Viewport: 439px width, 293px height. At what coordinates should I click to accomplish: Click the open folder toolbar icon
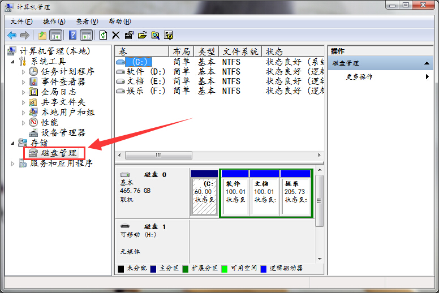tap(142, 35)
